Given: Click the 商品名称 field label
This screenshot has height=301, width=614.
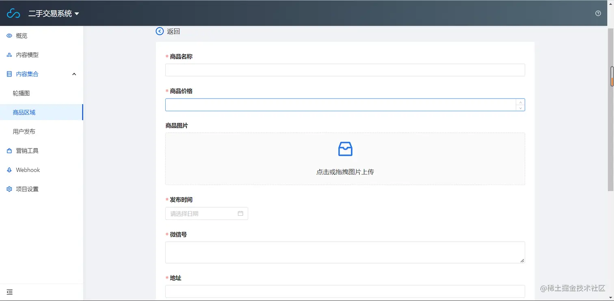Looking at the screenshot, I should click(x=181, y=57).
